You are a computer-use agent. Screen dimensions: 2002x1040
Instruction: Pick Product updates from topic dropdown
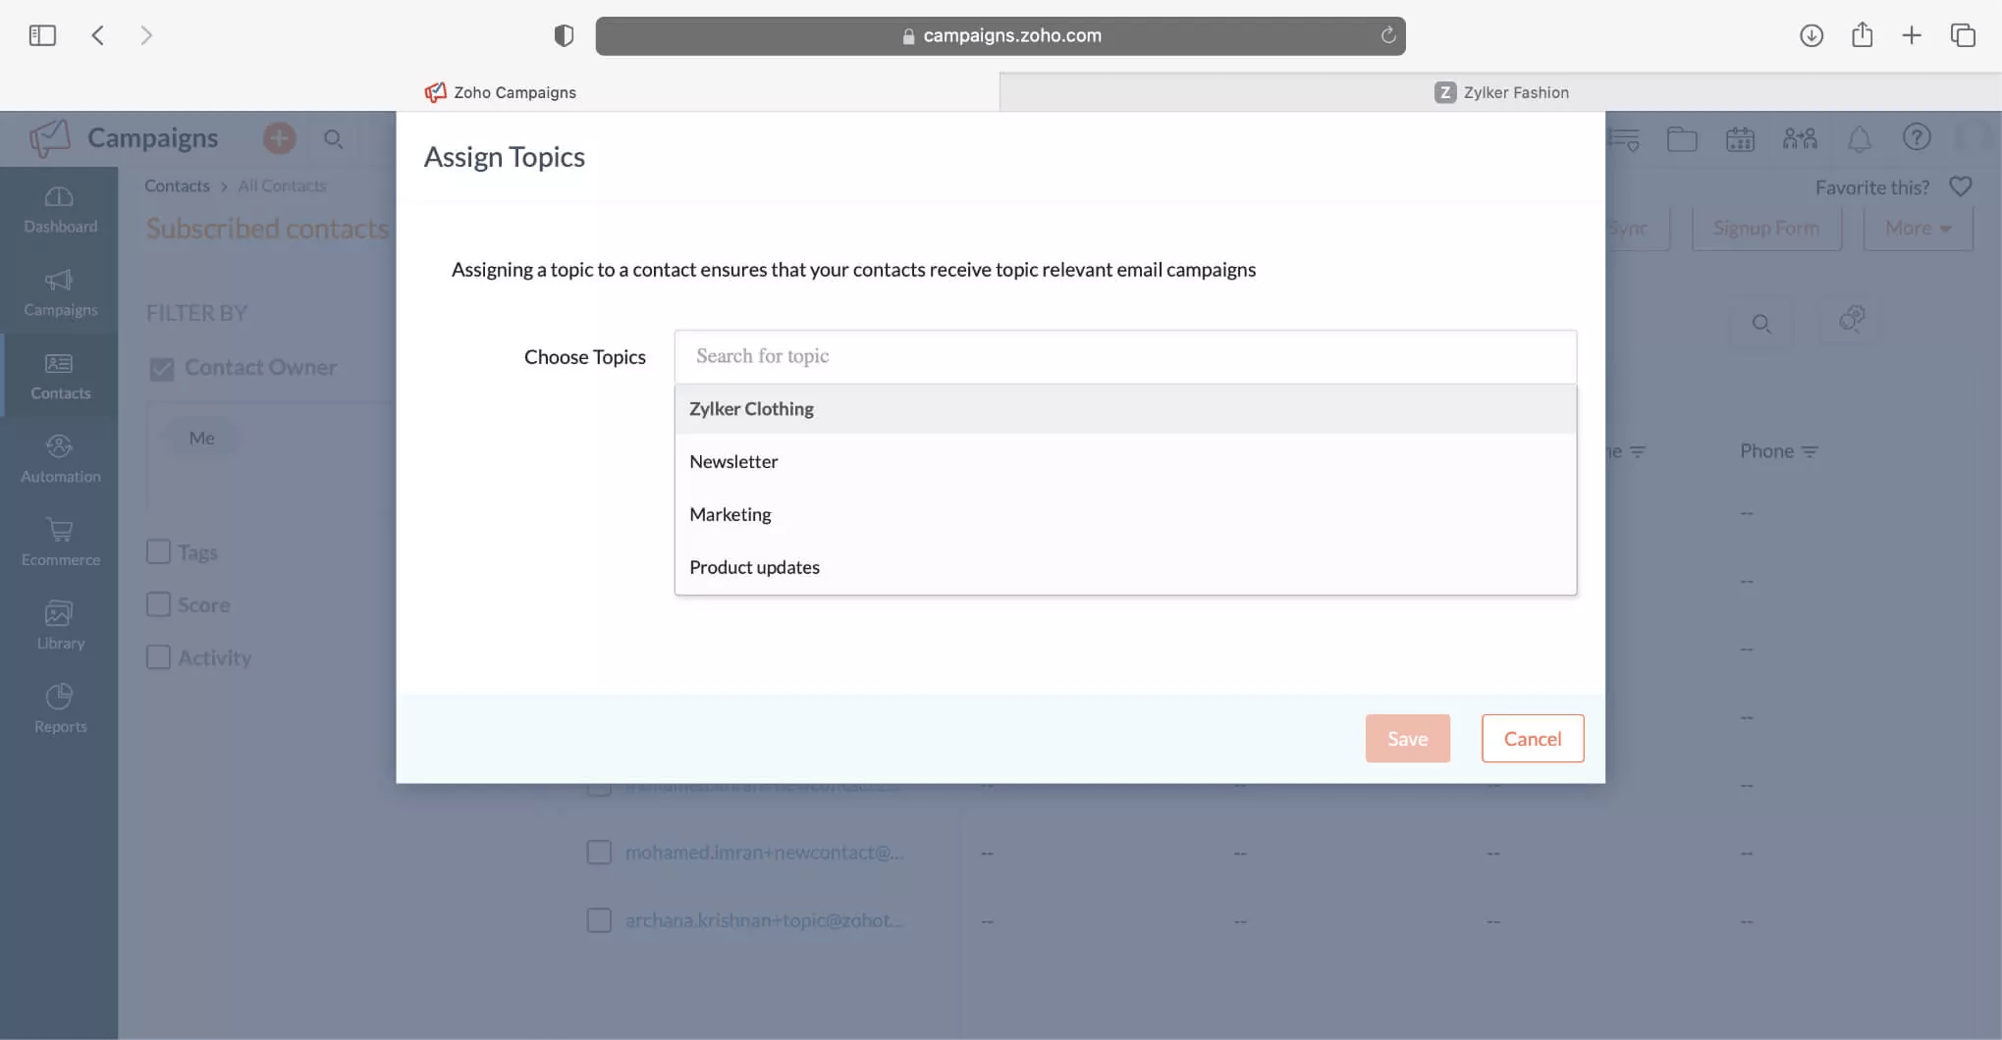click(754, 568)
